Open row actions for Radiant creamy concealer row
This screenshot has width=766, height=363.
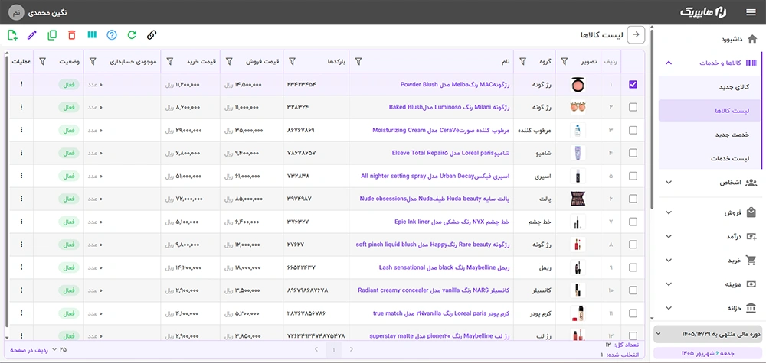[21, 290]
